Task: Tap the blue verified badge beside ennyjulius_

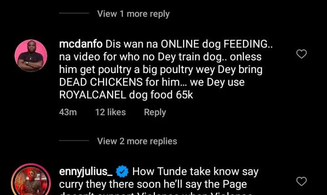Action: [122, 171]
